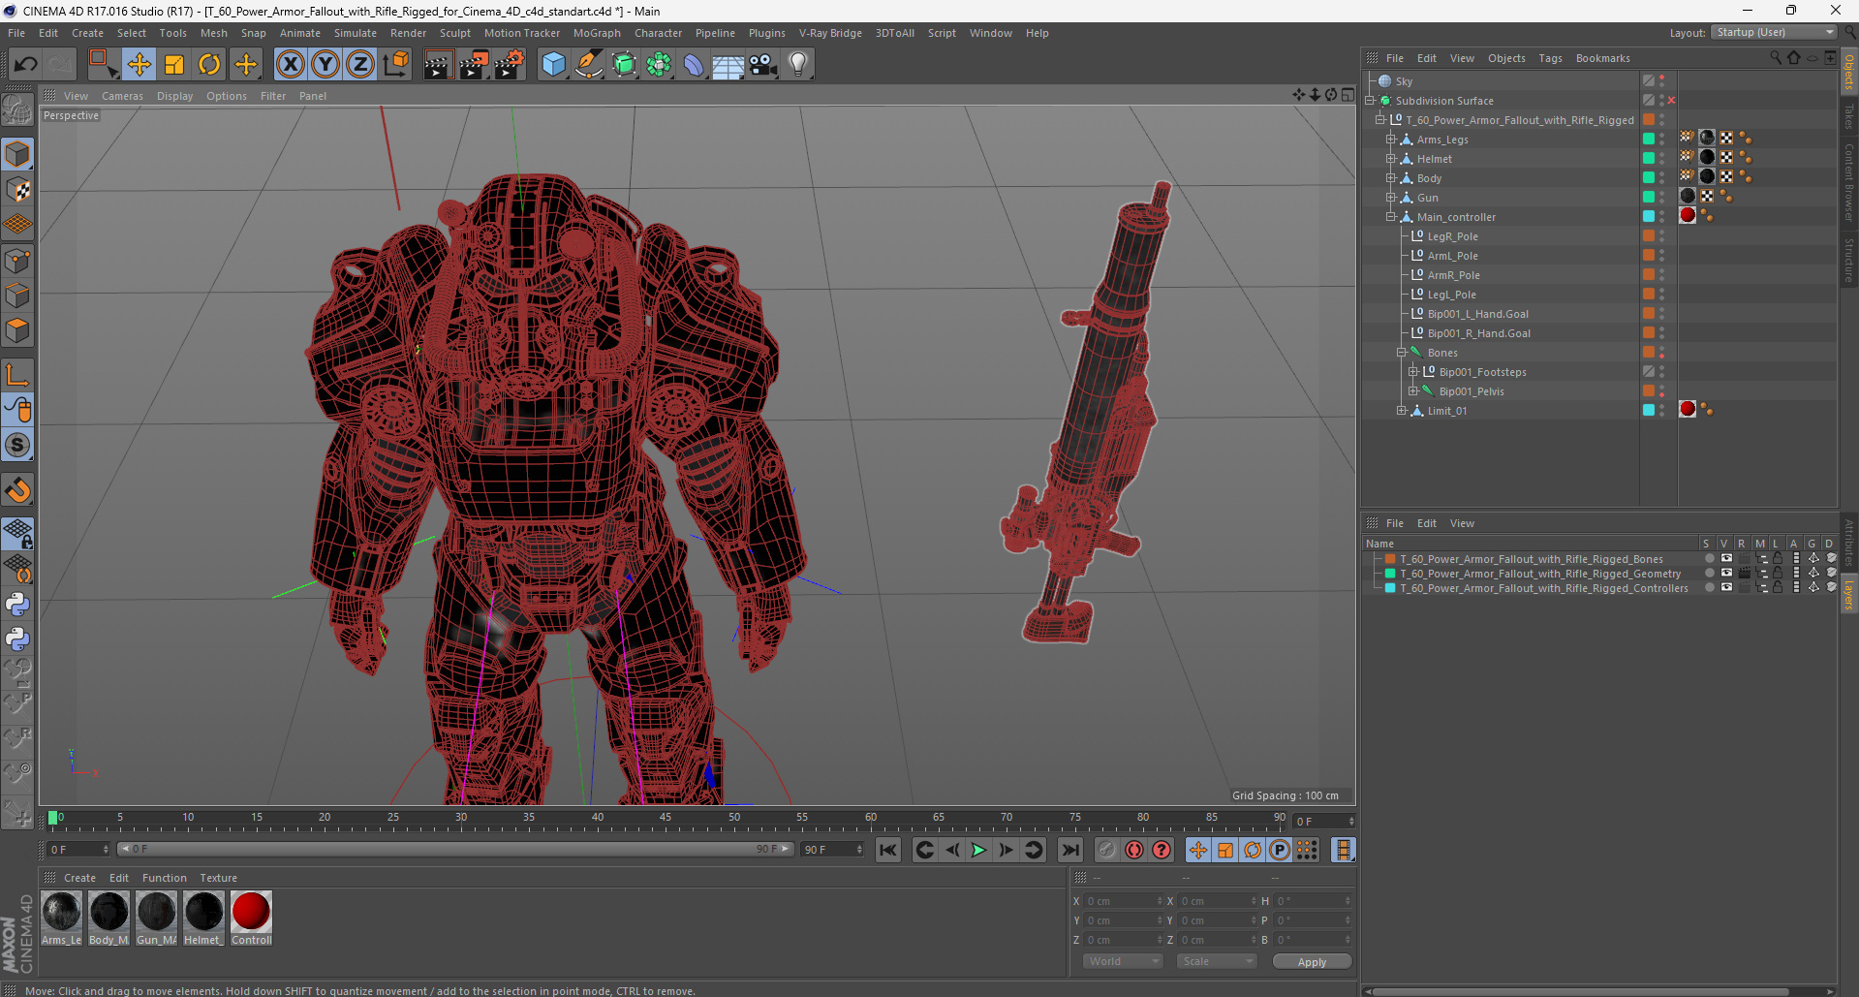The height and width of the screenshot is (997, 1859).
Task: Toggle Y axis lock
Action: coord(325,65)
